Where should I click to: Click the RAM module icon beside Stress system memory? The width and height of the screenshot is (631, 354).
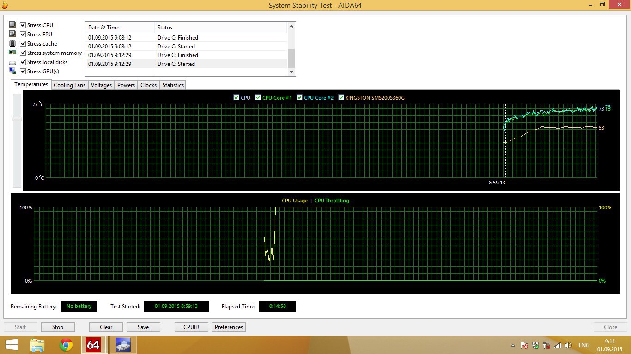(x=12, y=53)
